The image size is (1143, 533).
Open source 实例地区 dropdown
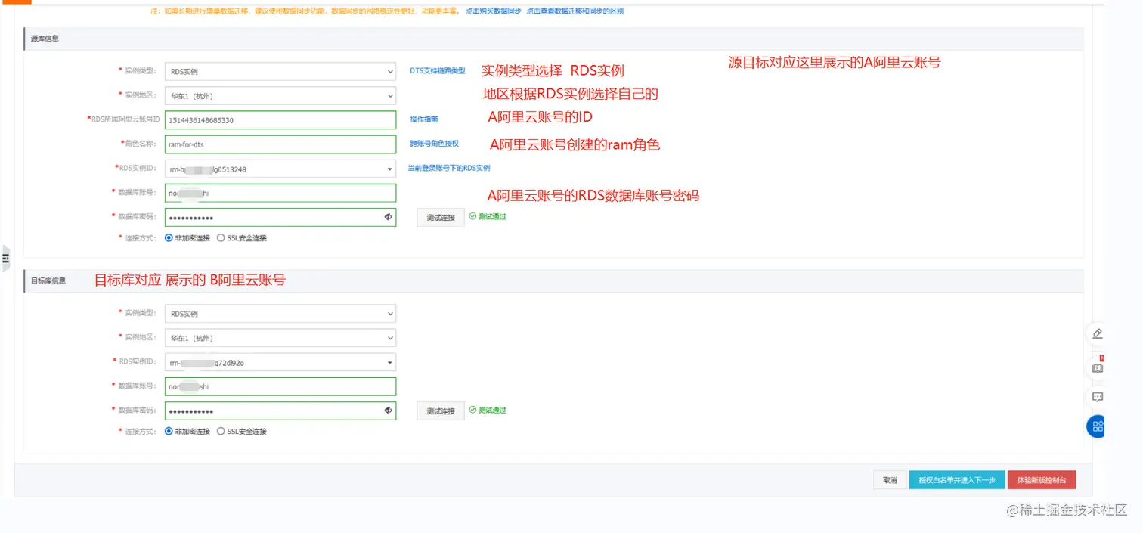coord(280,96)
